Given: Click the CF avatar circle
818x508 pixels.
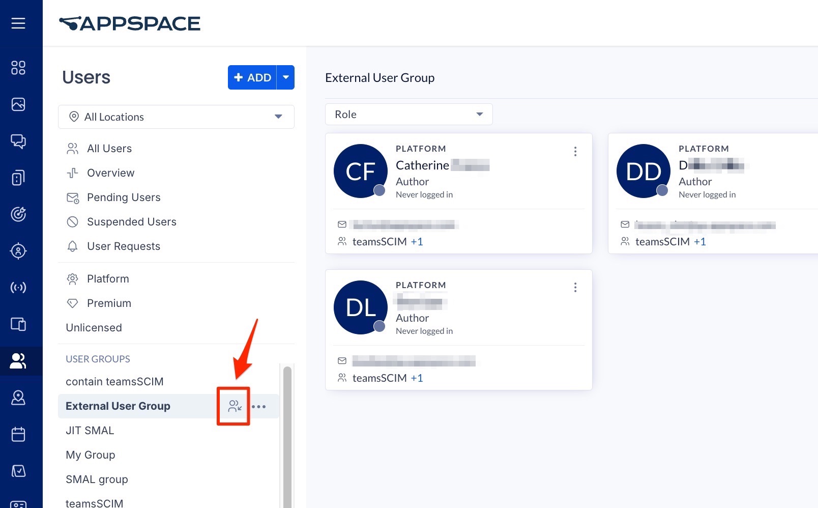Looking at the screenshot, I should (361, 171).
